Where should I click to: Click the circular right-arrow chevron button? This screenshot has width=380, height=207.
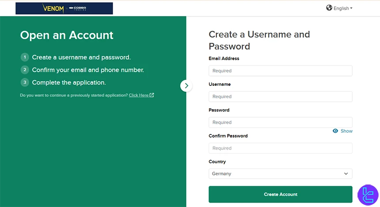(186, 86)
